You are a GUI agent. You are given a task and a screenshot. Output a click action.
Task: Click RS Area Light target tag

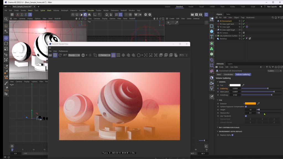[247, 27]
